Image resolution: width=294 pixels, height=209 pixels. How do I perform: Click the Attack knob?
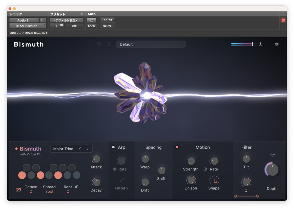[96, 159]
